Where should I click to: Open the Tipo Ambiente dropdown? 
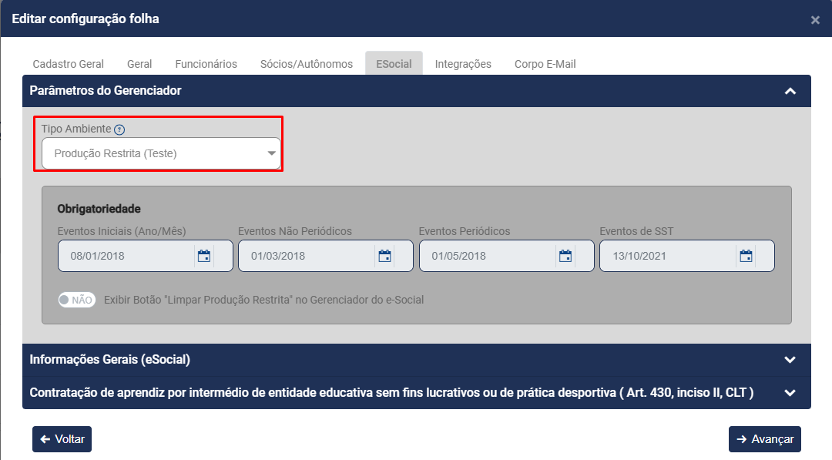point(161,153)
